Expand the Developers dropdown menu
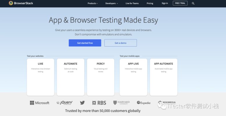Viewport: 226px width, 116px height. (x=112, y=3)
